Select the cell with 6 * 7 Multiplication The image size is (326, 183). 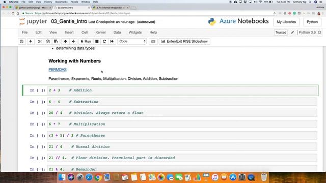(x=182, y=124)
